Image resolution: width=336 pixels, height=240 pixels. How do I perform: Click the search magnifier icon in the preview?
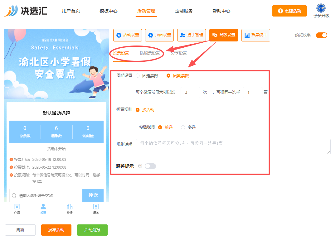[x=14, y=195]
